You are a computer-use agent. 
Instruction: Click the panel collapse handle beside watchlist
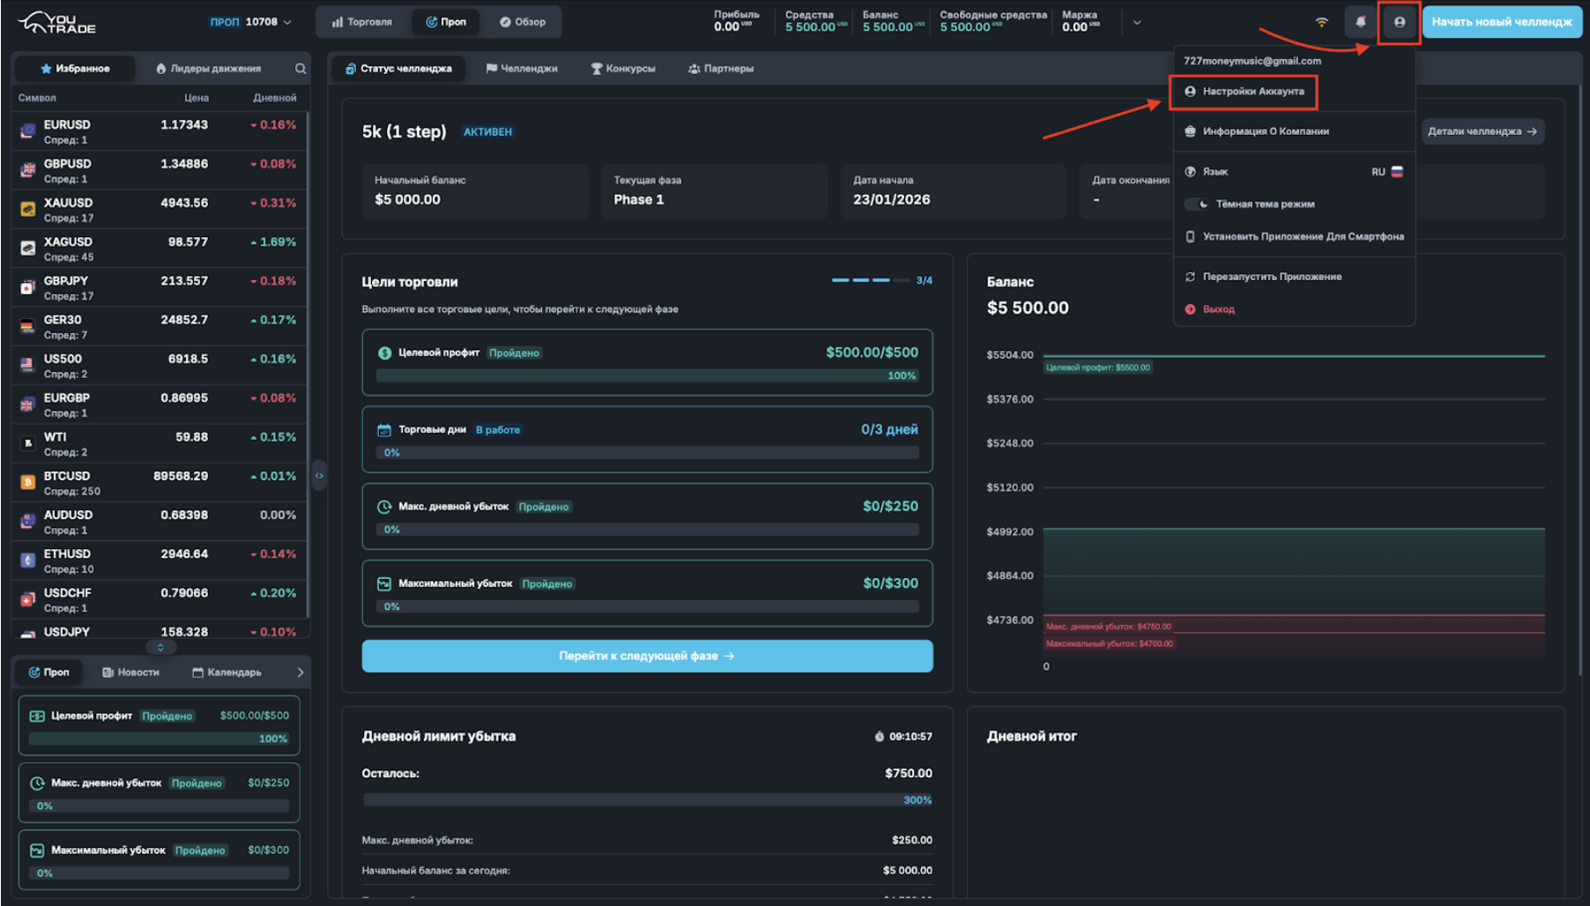pyautogui.click(x=319, y=476)
